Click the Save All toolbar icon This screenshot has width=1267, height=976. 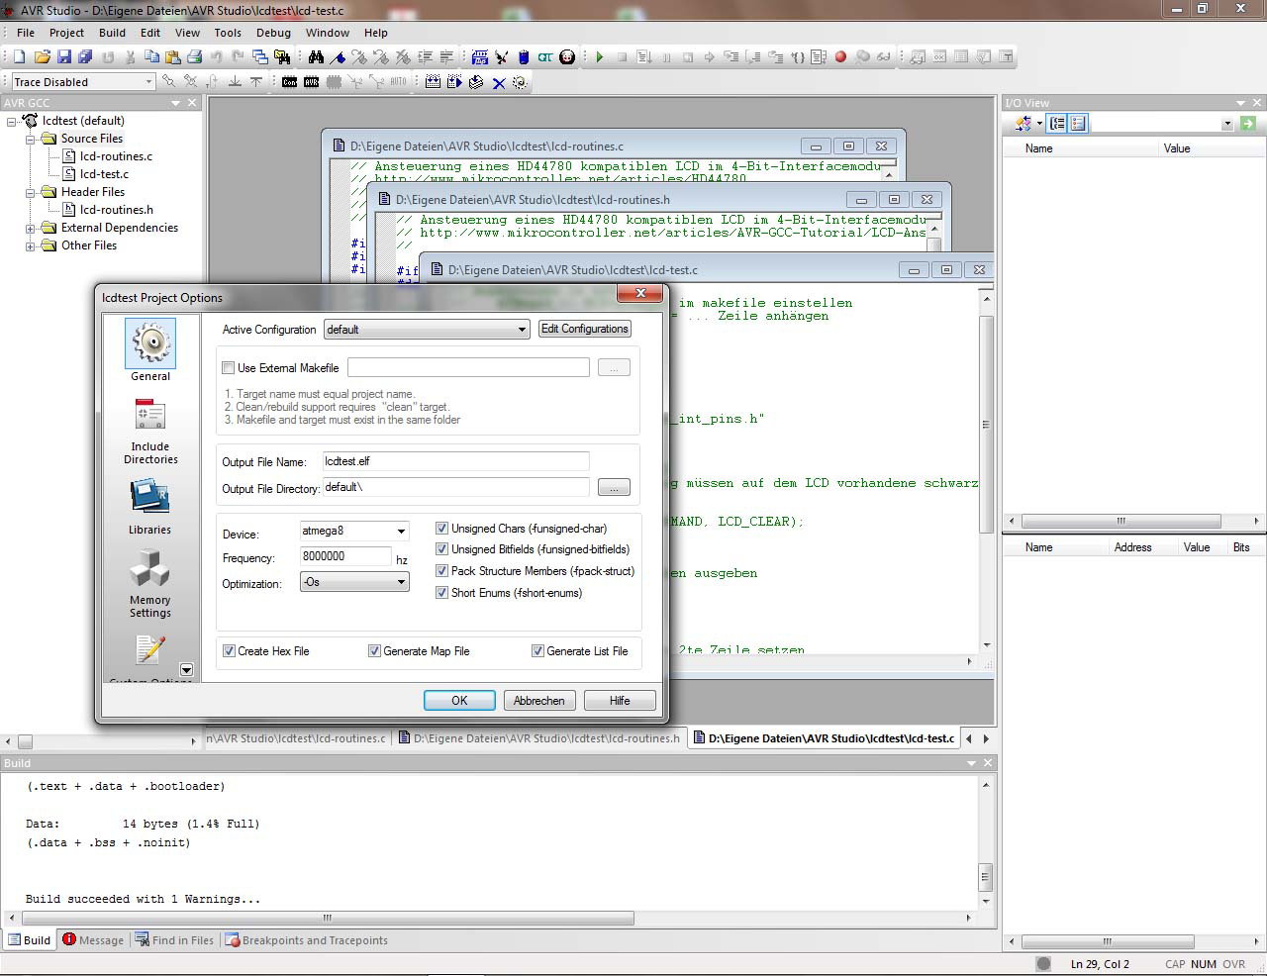coord(85,56)
